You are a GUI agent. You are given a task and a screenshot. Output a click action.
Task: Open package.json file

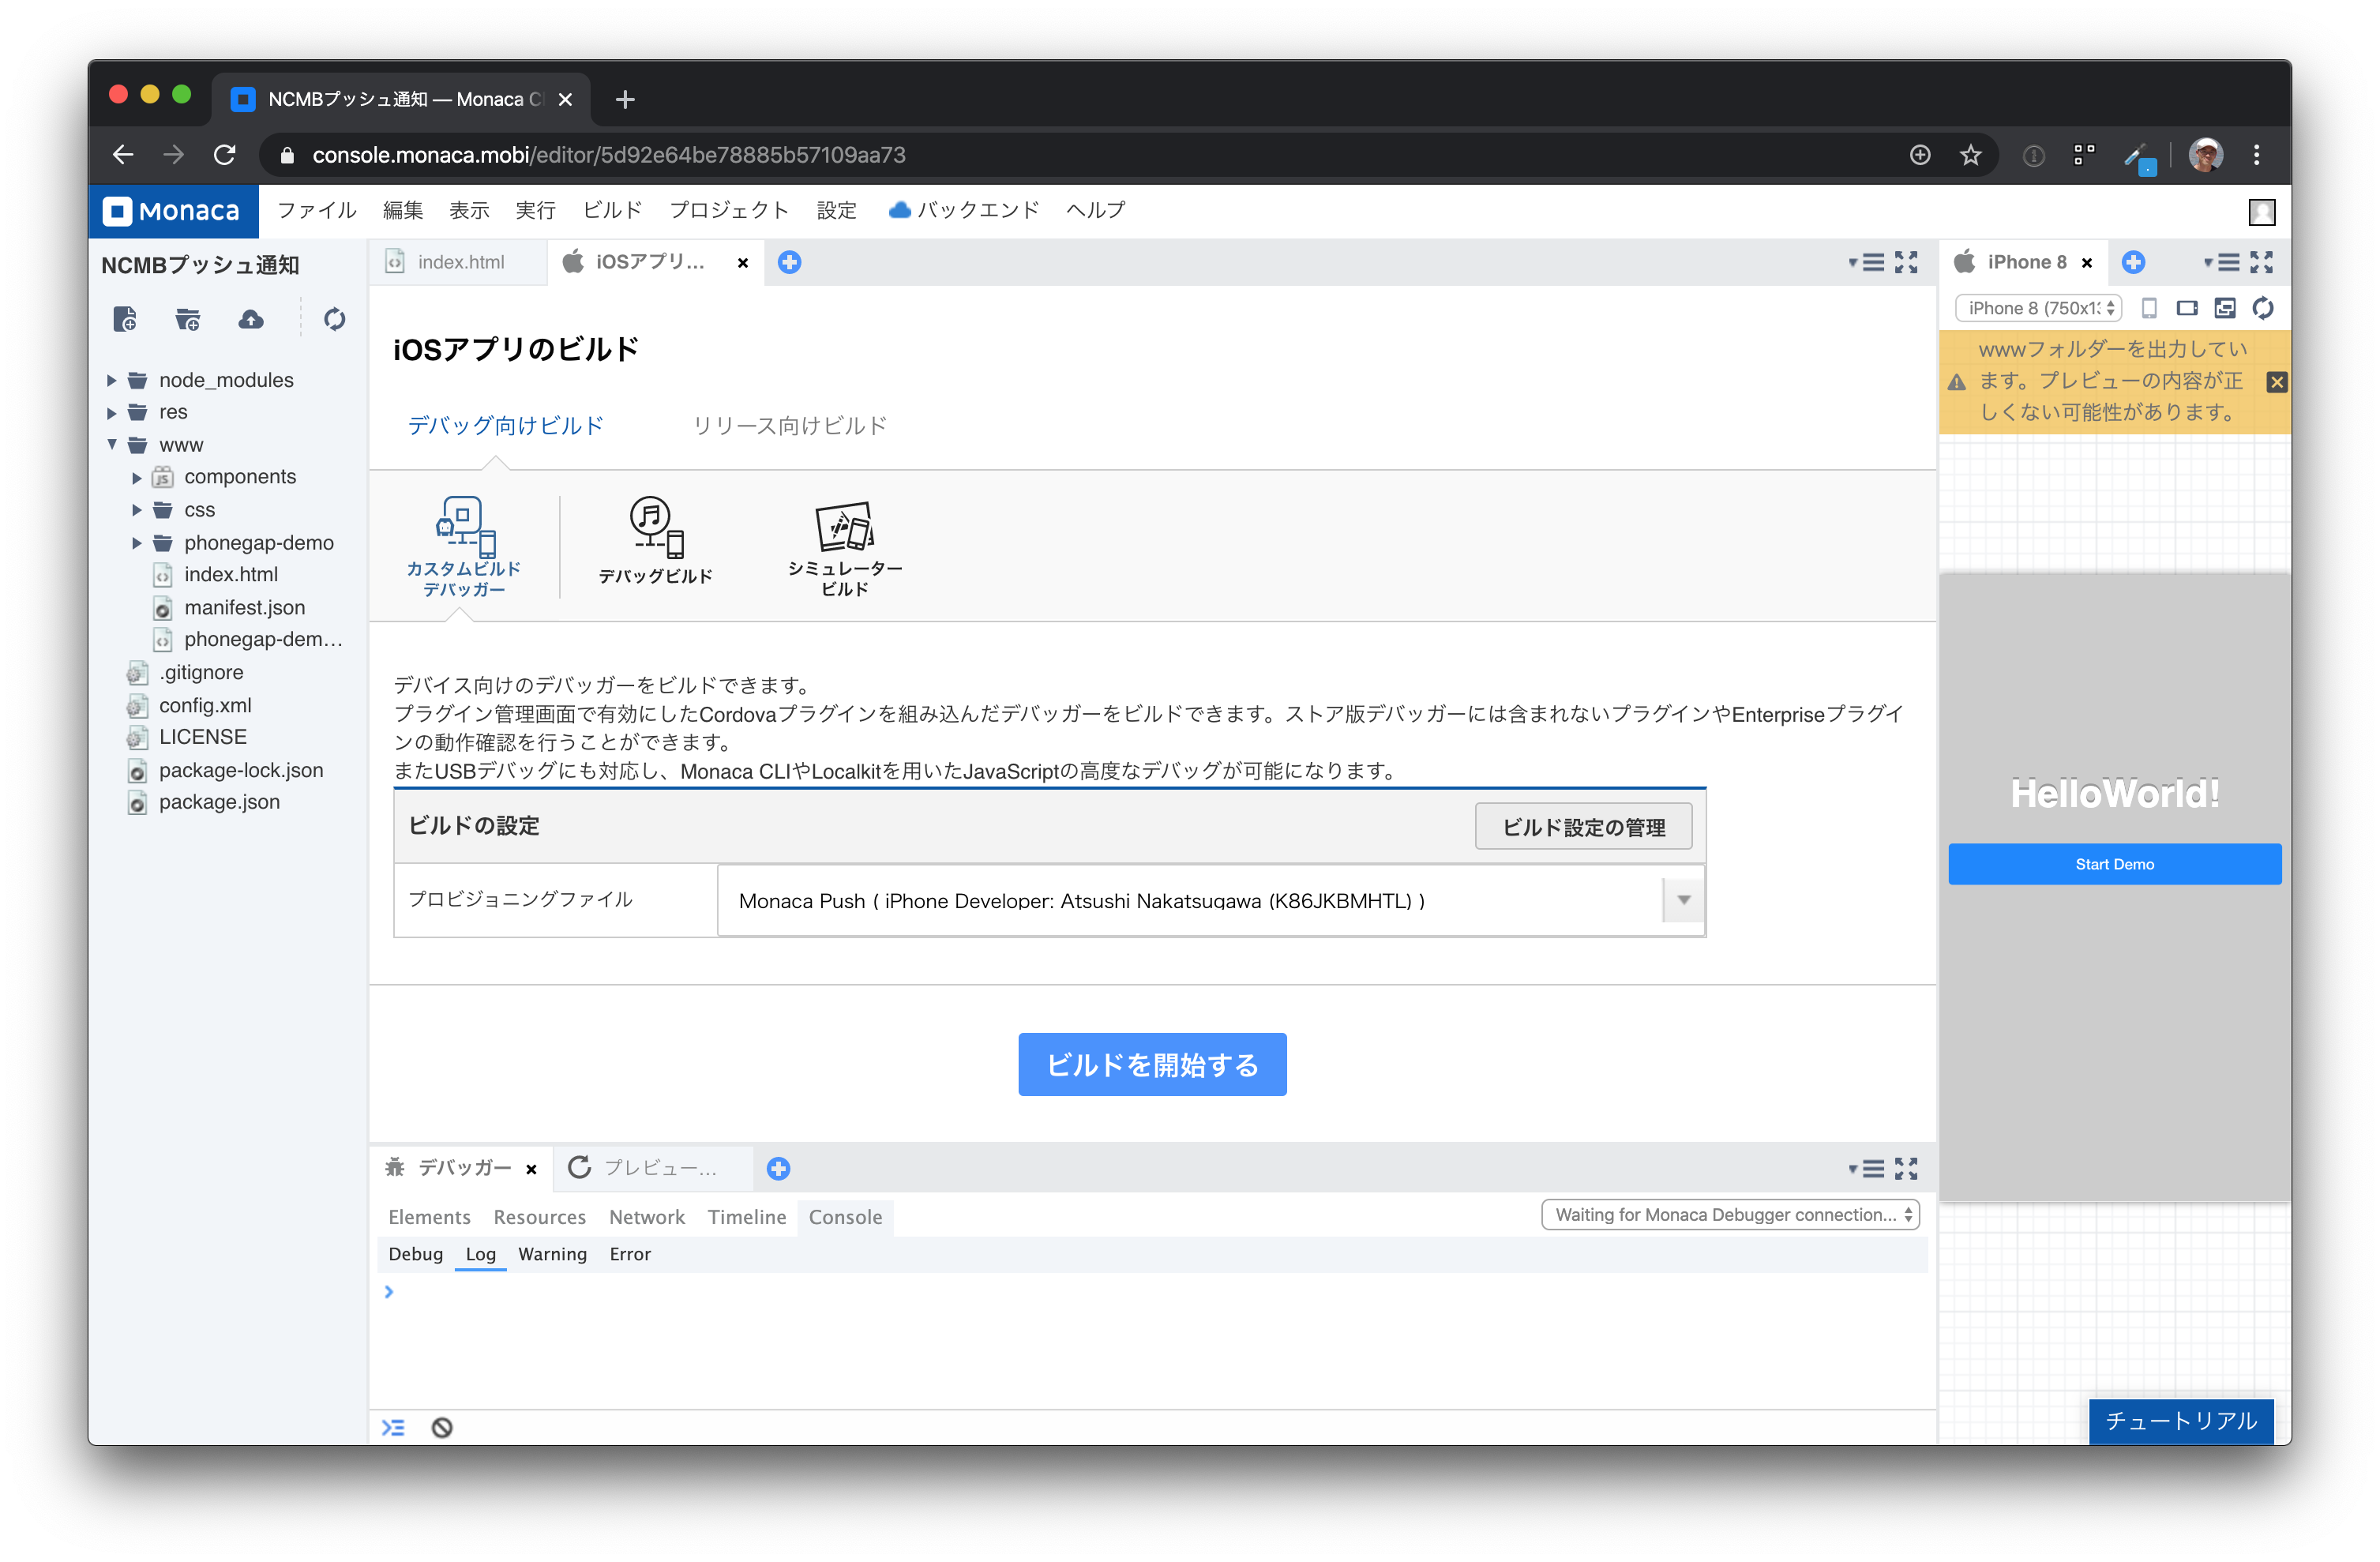pos(219,802)
